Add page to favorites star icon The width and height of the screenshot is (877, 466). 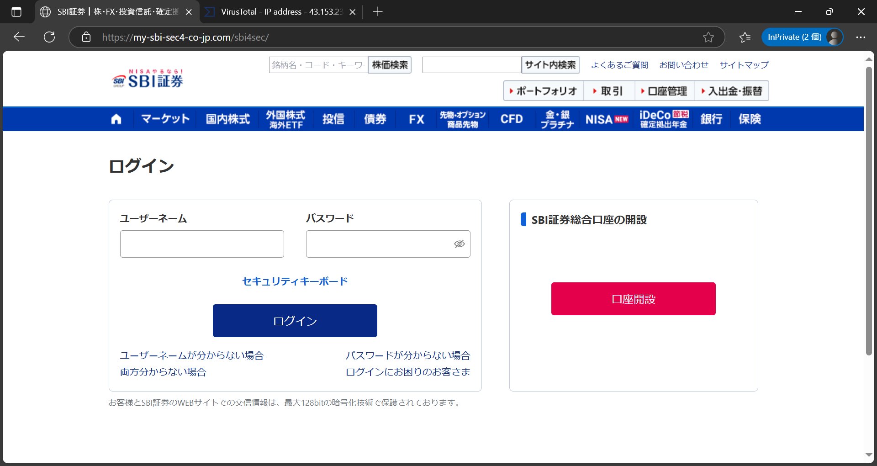(708, 37)
